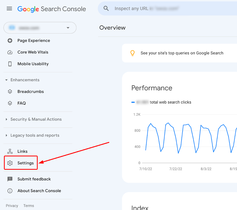Image resolution: width=237 pixels, height=210 pixels.
Task: Click the 8/3/22 date label
Action: point(206,169)
